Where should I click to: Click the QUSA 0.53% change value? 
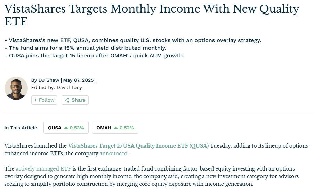tap(77, 128)
